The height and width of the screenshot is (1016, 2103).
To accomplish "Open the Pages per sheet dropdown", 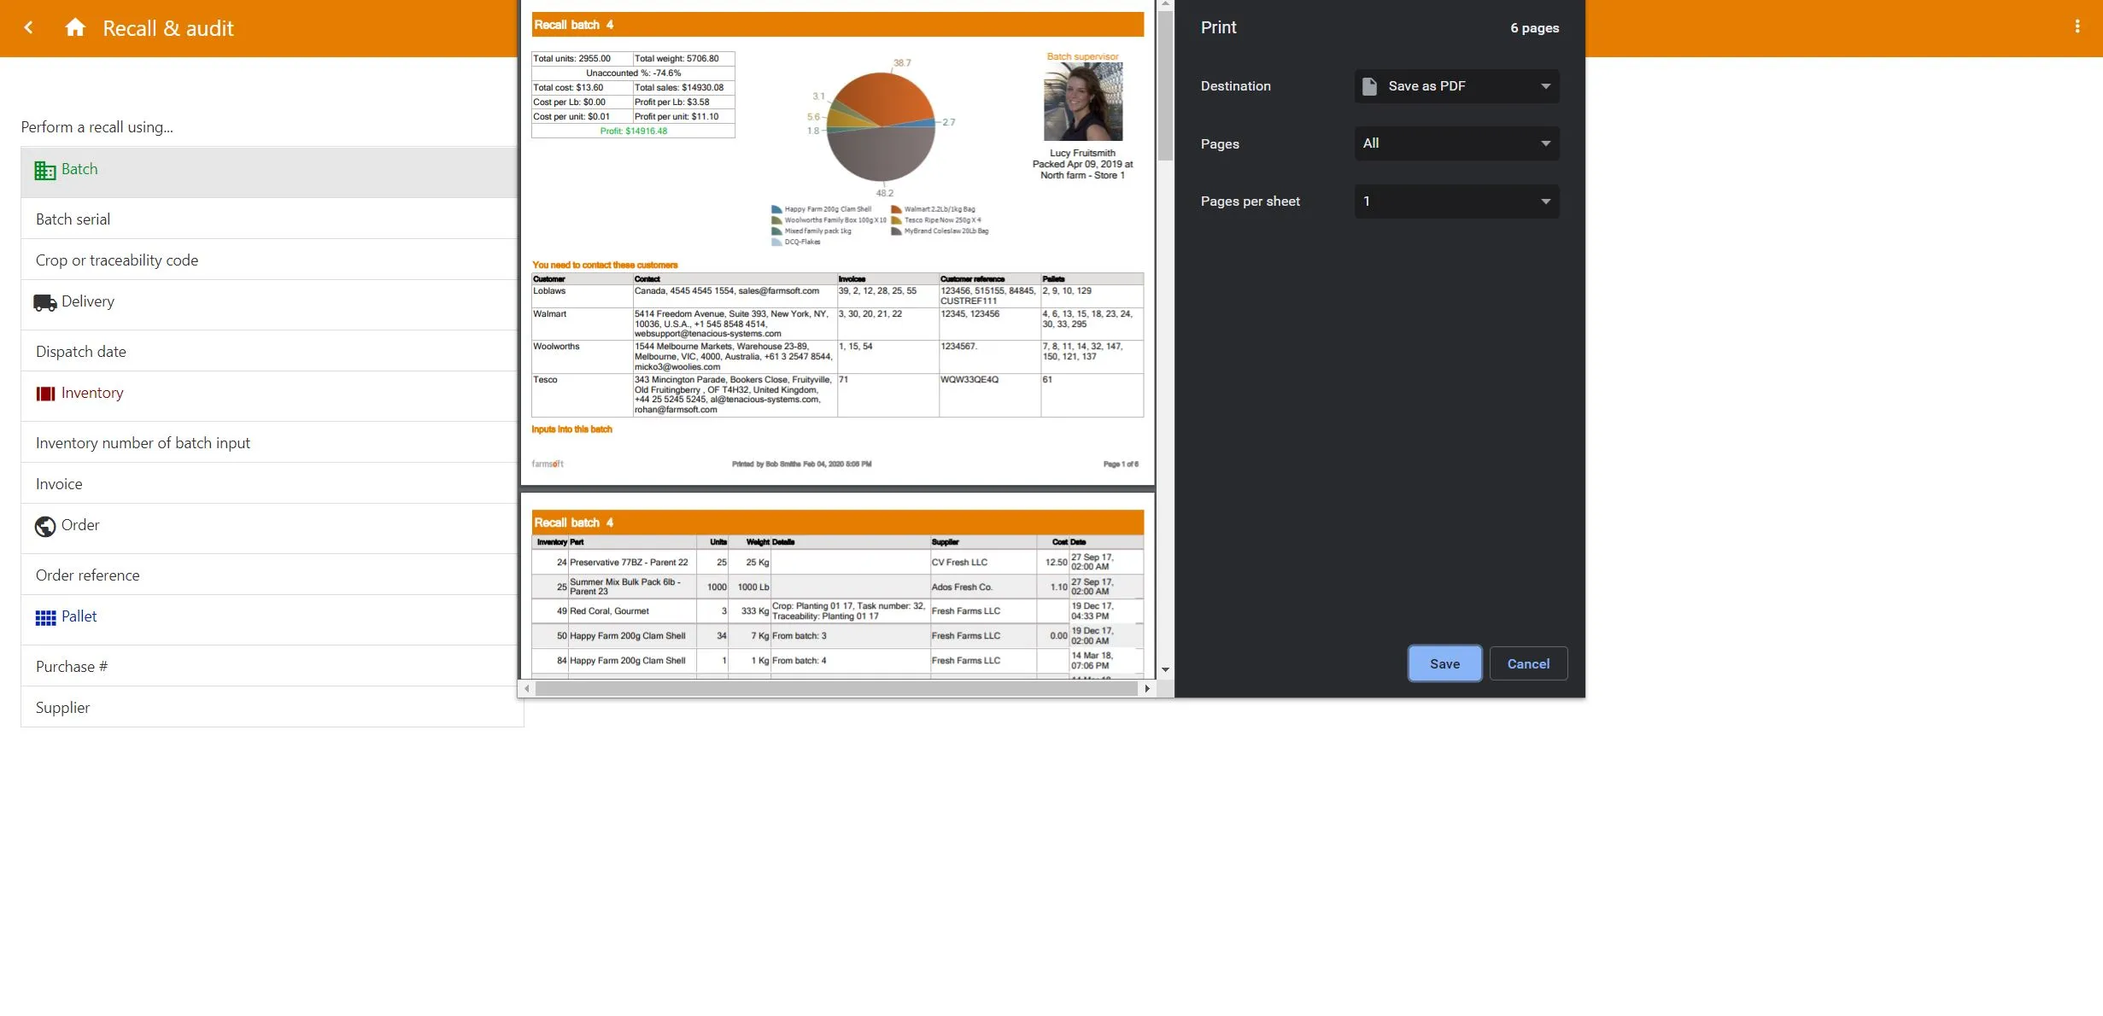I will coord(1456,201).
